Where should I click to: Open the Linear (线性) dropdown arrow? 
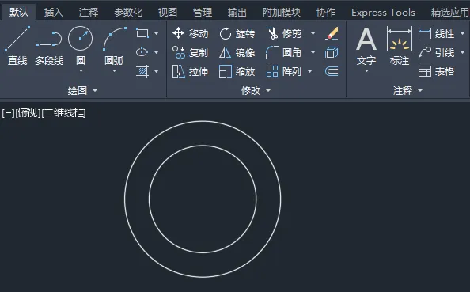[463, 33]
